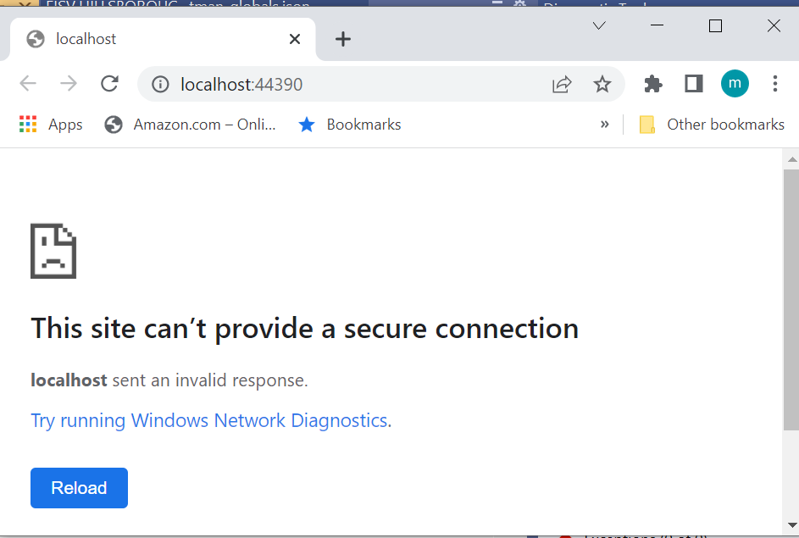This screenshot has width=799, height=538.
Task: Click the browser forward arrow
Action: pyautogui.click(x=69, y=83)
